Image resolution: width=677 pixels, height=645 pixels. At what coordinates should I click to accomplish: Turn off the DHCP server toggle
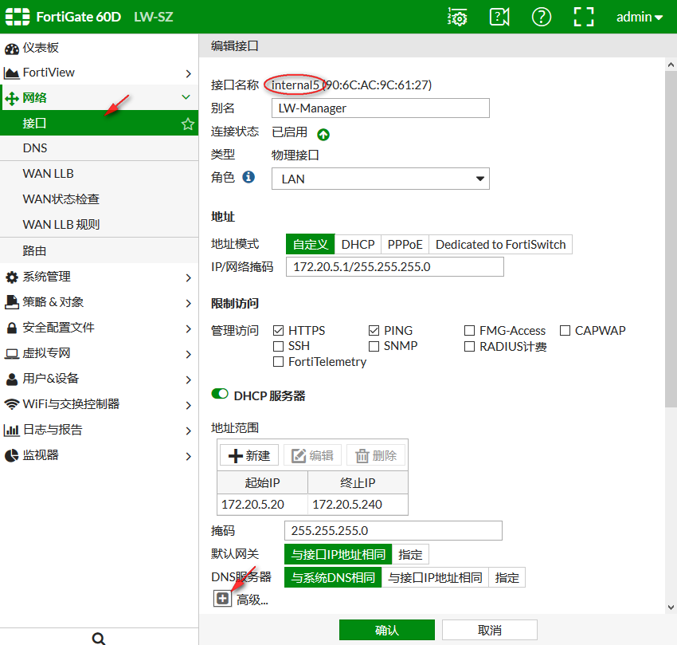tap(220, 394)
